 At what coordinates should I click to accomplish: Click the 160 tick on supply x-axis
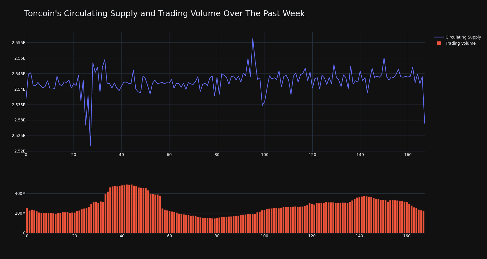(x=408, y=155)
